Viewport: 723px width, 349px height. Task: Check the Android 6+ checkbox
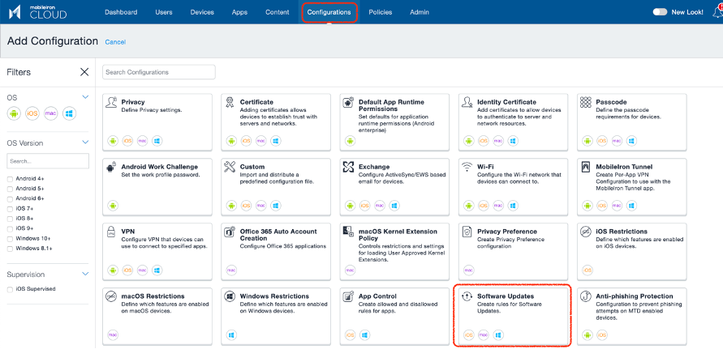pyautogui.click(x=11, y=198)
